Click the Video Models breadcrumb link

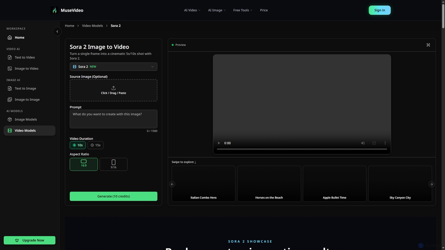tap(92, 26)
